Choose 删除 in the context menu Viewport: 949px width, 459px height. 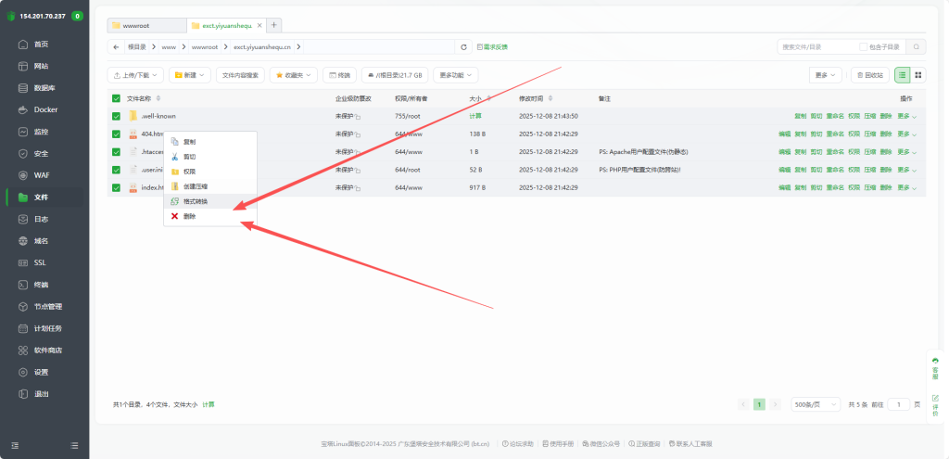pyautogui.click(x=189, y=216)
